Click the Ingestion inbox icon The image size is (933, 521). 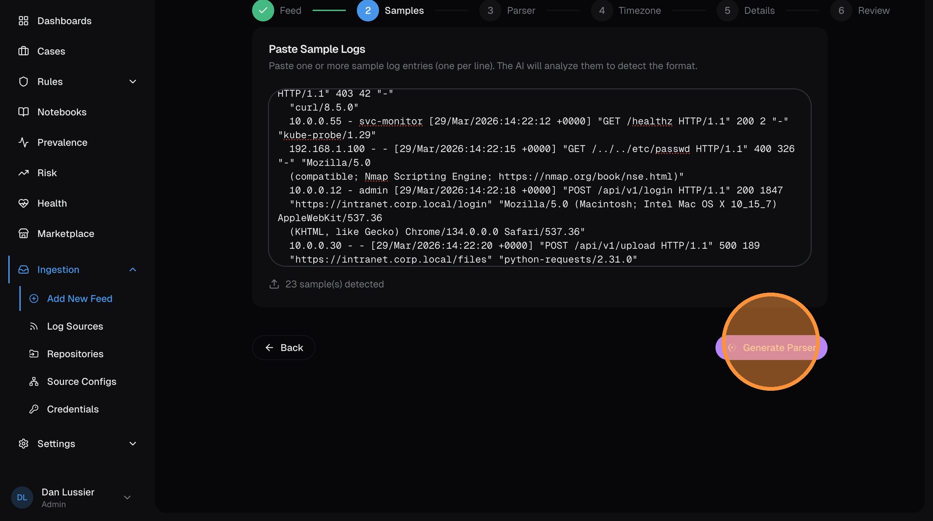24,269
